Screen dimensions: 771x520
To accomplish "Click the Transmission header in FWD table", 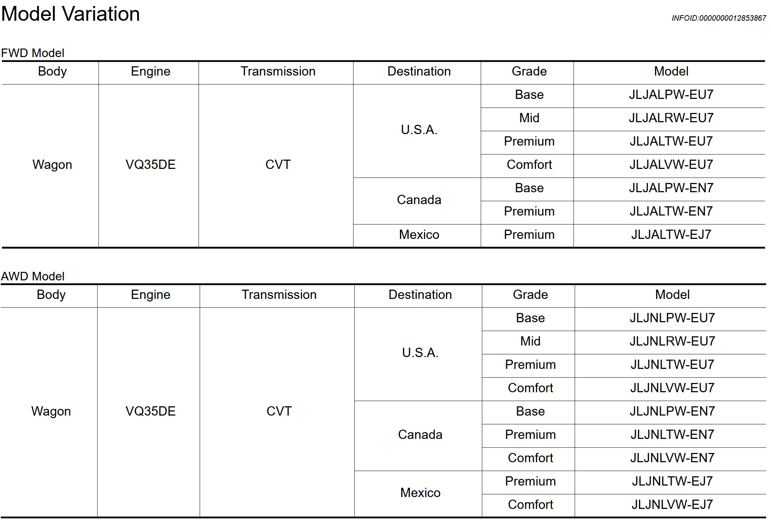I will coord(278,71).
